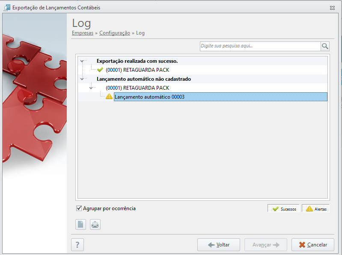Click the Avançar button
Viewport: 342px width, 255px height.
click(266, 245)
